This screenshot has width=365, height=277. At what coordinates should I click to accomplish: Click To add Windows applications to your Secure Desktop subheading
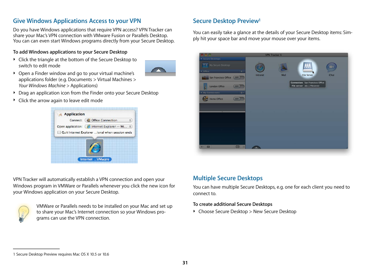[x=70, y=52]
